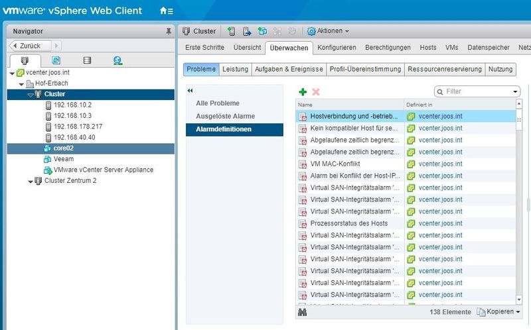The width and height of the screenshot is (531, 330).
Task: Open the Aufgaben & Ereignisse sub-tab
Action: (289, 70)
